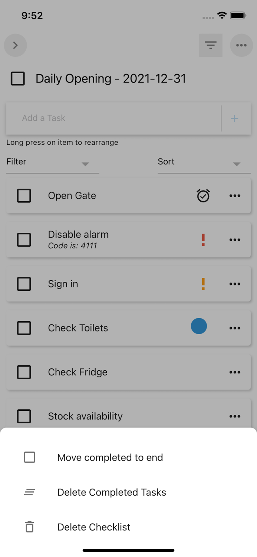Click the Delete Completed Tasks list icon

click(x=29, y=492)
